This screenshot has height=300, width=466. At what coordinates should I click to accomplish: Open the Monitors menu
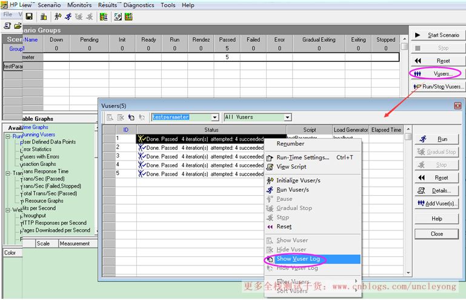(x=79, y=5)
